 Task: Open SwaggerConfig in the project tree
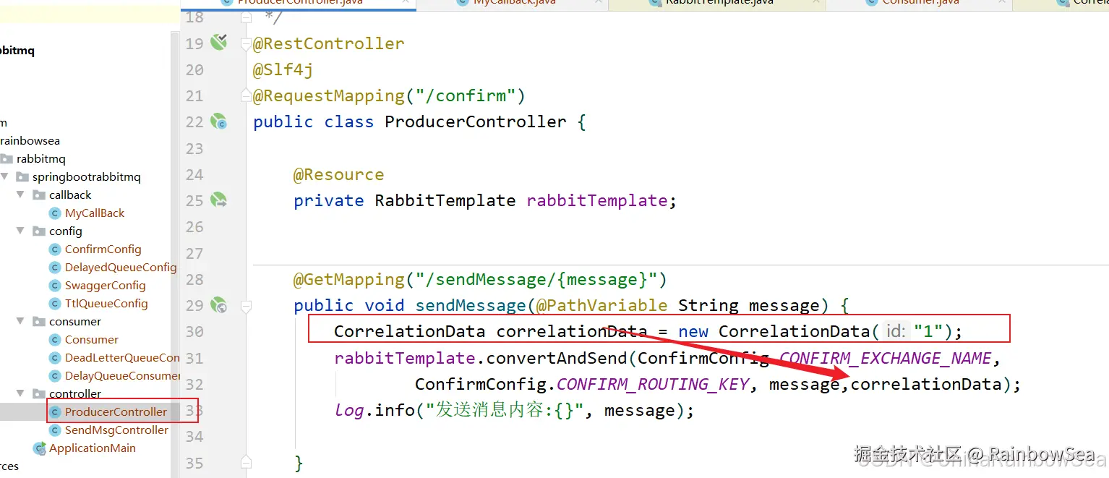[x=105, y=286]
